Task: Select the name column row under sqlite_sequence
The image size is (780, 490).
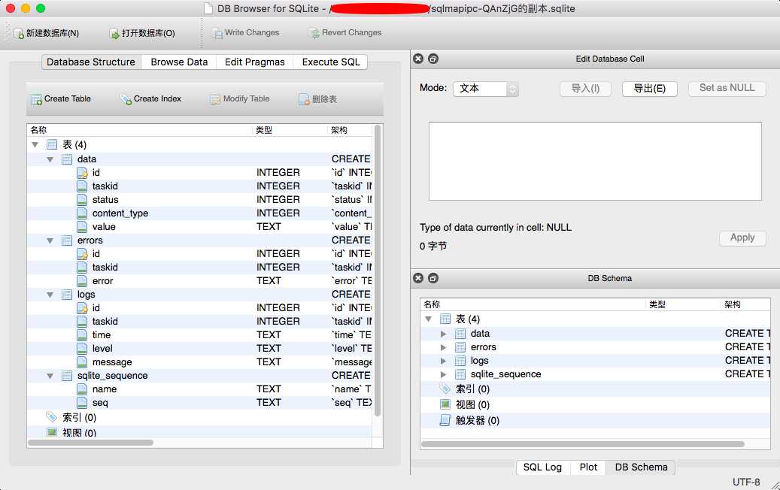Action: pos(199,389)
